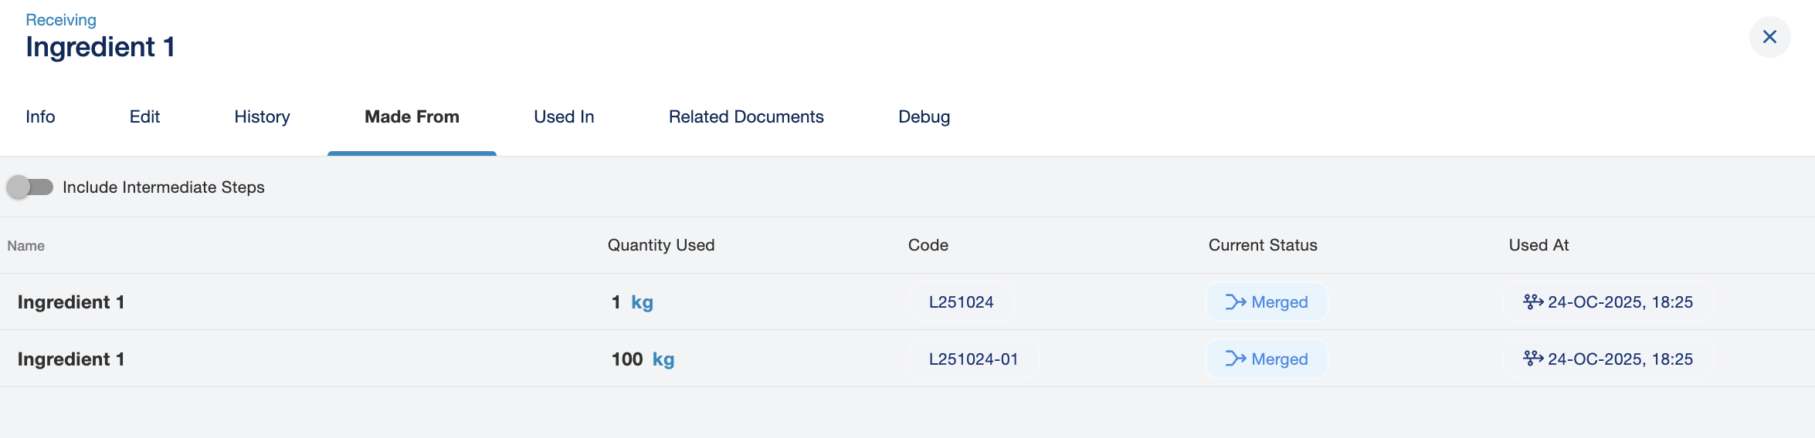Select the first Ingredient 1 row name
1815x438 pixels.
(x=71, y=302)
